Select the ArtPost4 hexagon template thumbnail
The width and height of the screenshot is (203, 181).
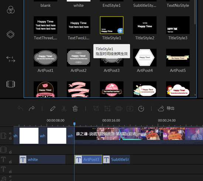pyautogui.click(x=145, y=58)
